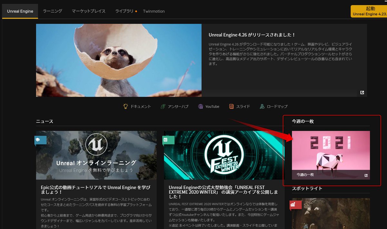Click the スポットライト section heading
The height and width of the screenshot is (229, 387).
click(x=307, y=188)
